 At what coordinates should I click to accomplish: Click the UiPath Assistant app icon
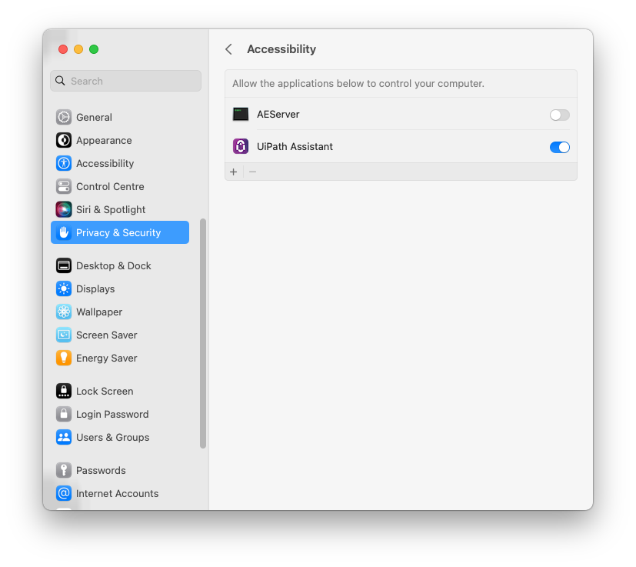tap(241, 146)
